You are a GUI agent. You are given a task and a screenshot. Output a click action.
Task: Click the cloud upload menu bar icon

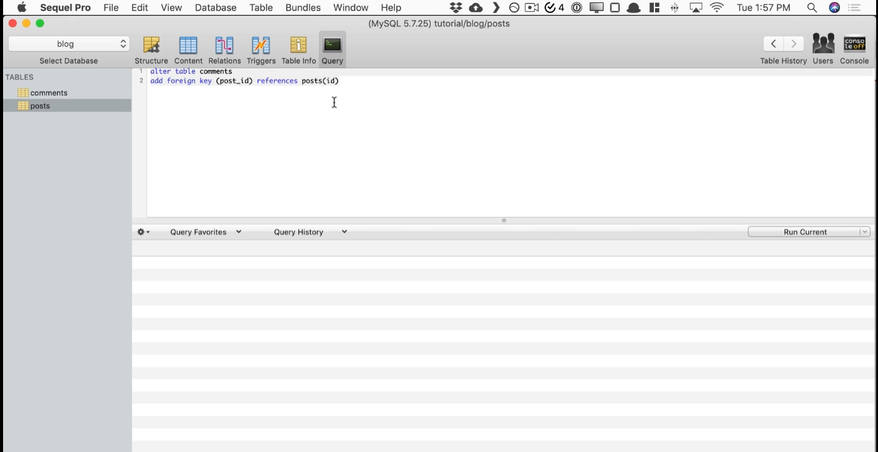(476, 7)
